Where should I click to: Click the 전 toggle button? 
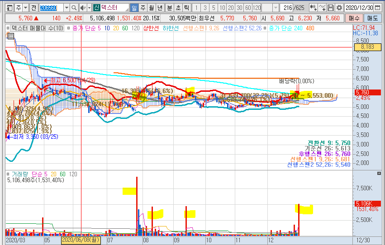point(33,8)
